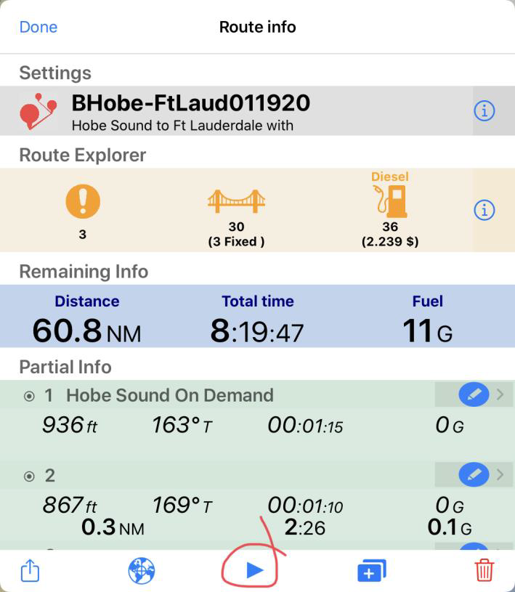Expand waypoint 2 details with the chevron
Image resolution: width=515 pixels, height=592 pixels.
500,474
